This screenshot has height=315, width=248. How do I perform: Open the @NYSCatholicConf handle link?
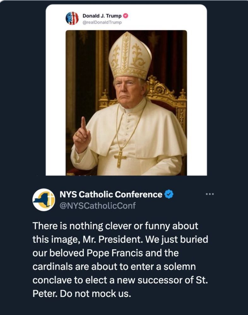[x=97, y=206]
